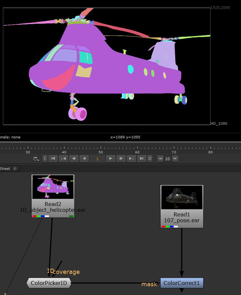Toggle the in point 'I' button
This screenshot has width=241, height=295.
point(45,159)
